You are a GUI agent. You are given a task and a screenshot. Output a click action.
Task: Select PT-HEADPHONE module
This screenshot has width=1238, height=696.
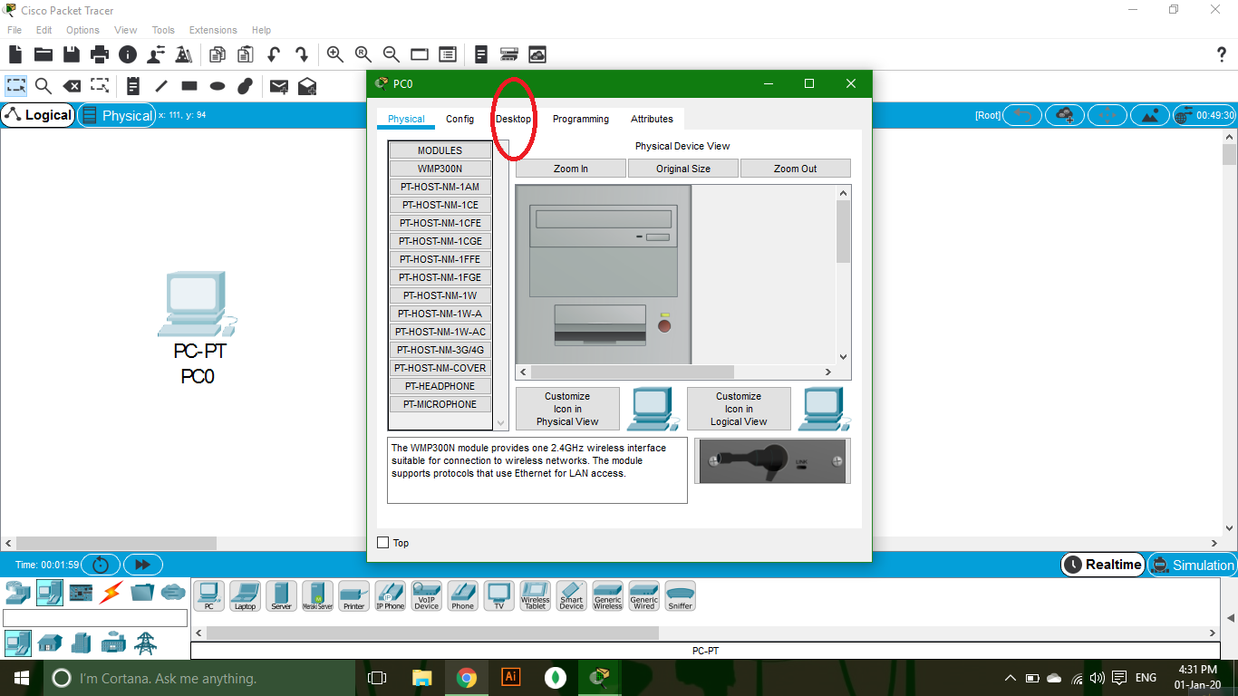tap(440, 386)
